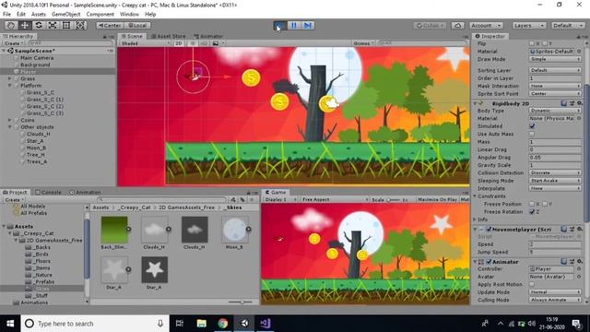Toggle scene lighting icon
The width and height of the screenshot is (590, 332).
tap(193, 43)
